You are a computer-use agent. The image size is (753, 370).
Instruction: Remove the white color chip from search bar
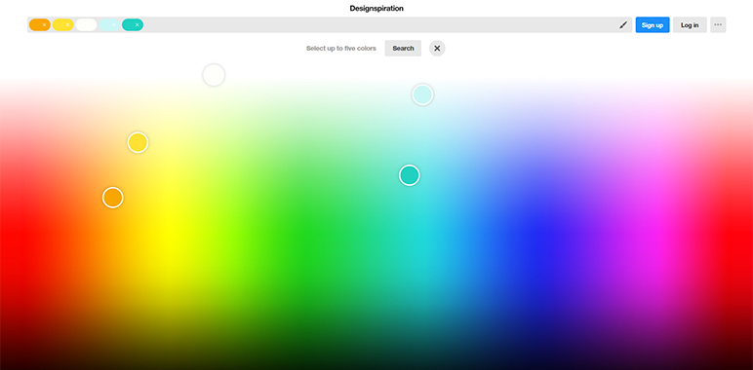[x=91, y=25]
